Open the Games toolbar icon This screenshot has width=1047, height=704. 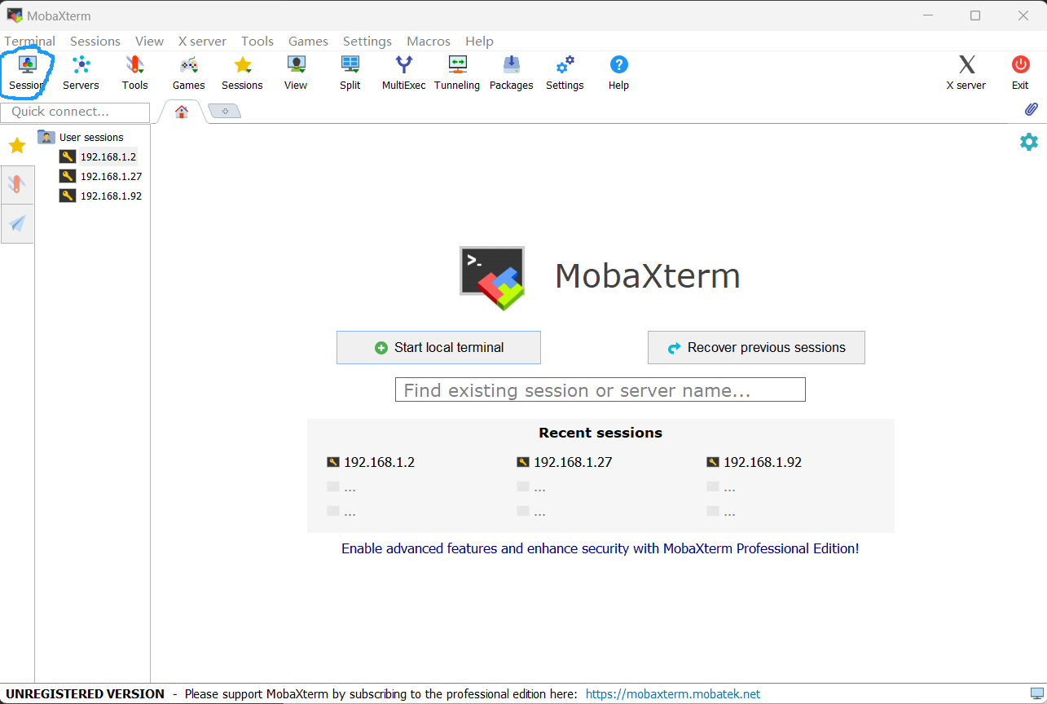tap(188, 73)
